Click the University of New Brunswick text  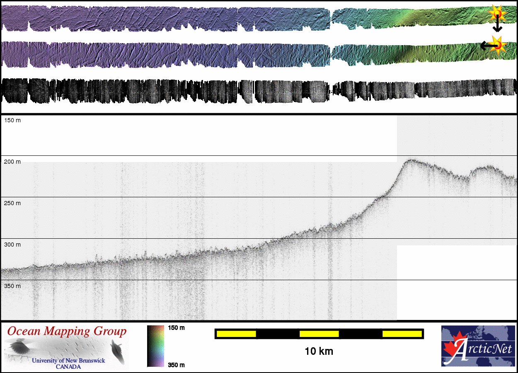pyautogui.click(x=68, y=361)
